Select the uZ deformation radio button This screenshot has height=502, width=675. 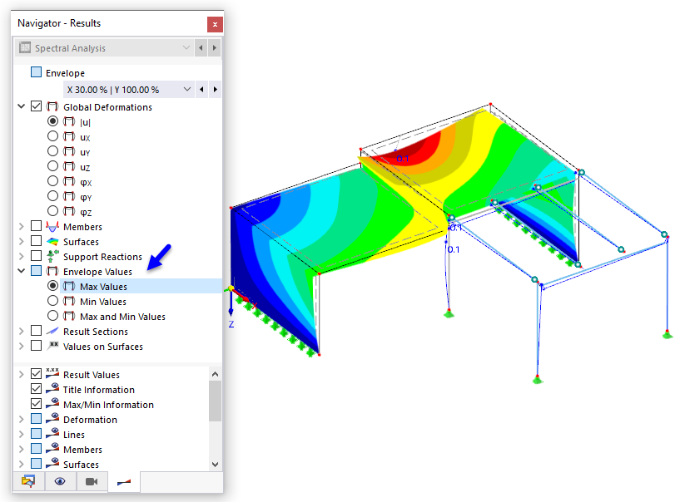[52, 166]
